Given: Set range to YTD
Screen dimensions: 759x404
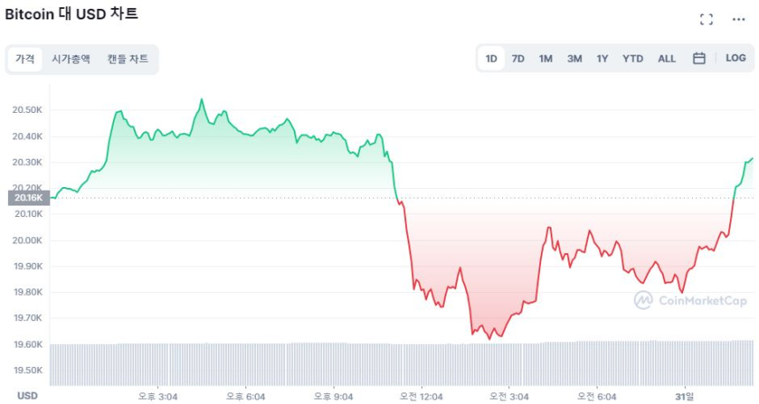Looking at the screenshot, I should click(633, 59).
